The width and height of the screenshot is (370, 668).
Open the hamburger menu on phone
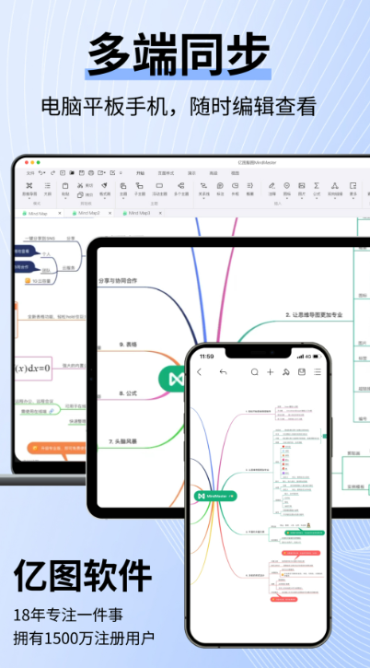click(x=318, y=372)
